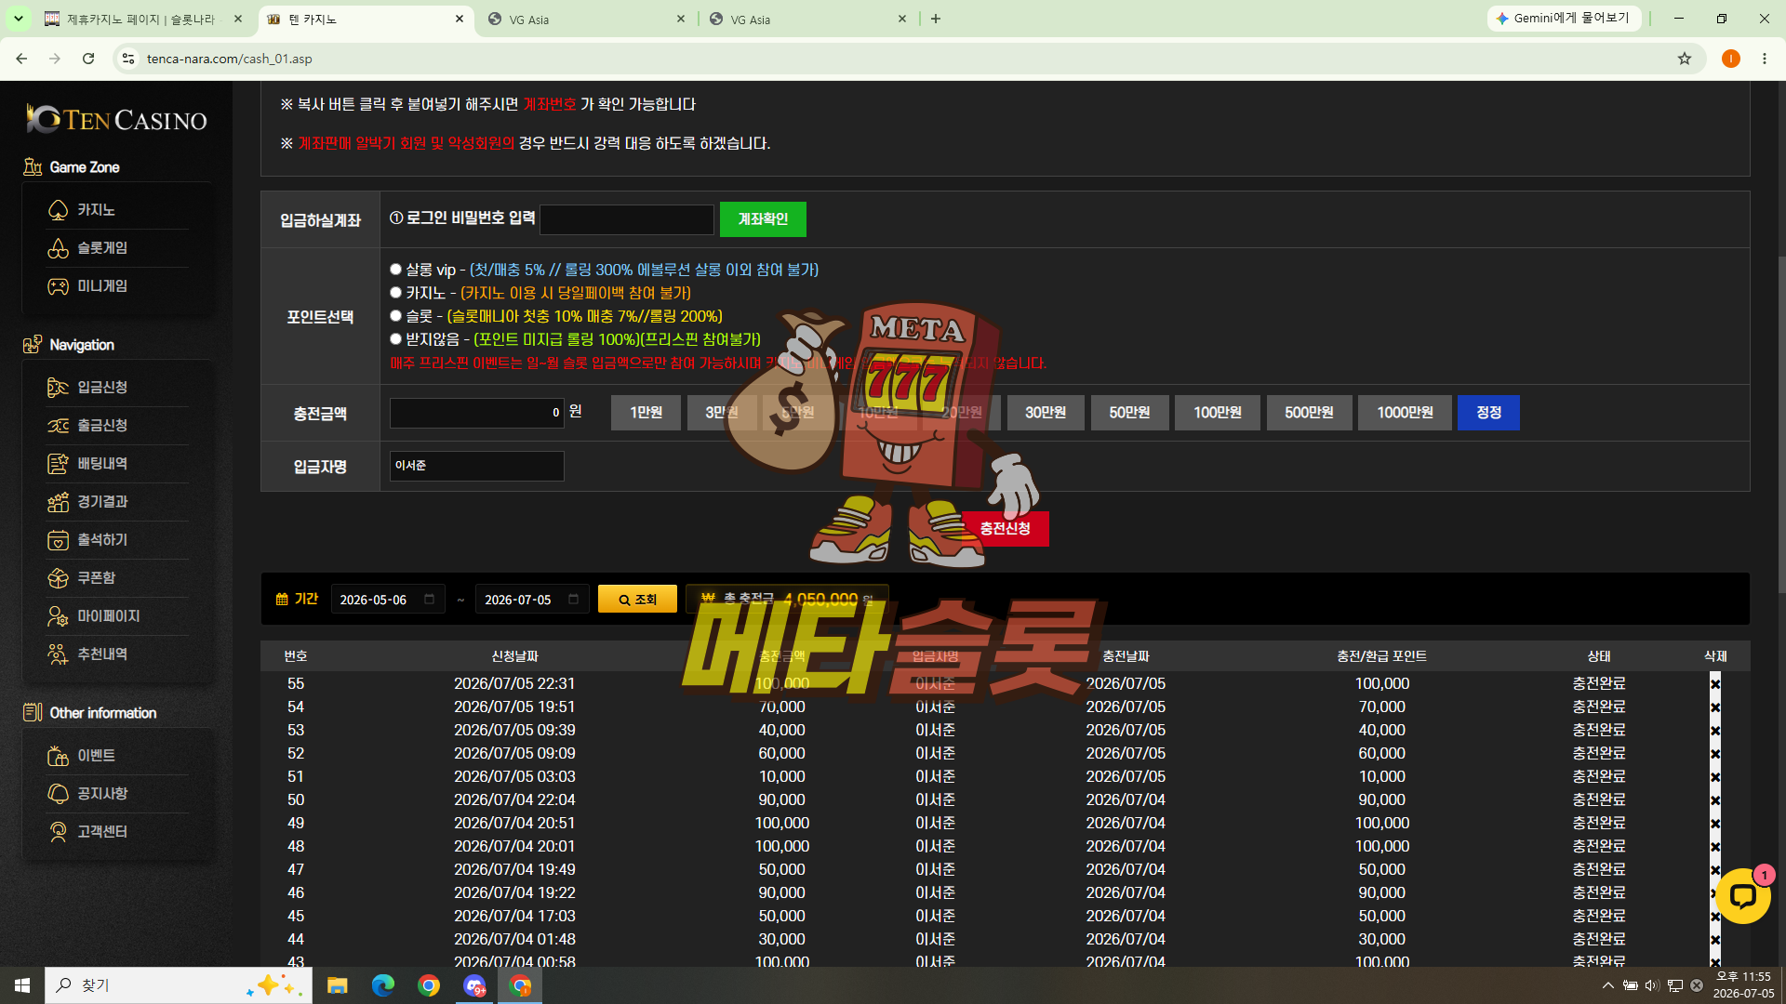This screenshot has width=1786, height=1004.
Task: Click the Ten Casino logo
Action: [116, 119]
